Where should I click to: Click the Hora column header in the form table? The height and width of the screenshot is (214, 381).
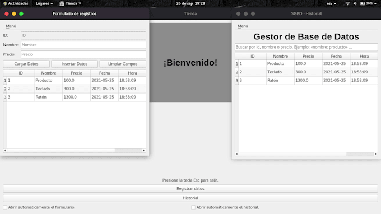132,73
